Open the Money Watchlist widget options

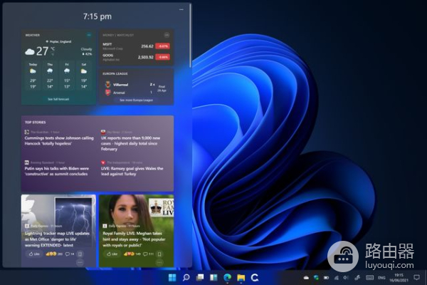167,34
